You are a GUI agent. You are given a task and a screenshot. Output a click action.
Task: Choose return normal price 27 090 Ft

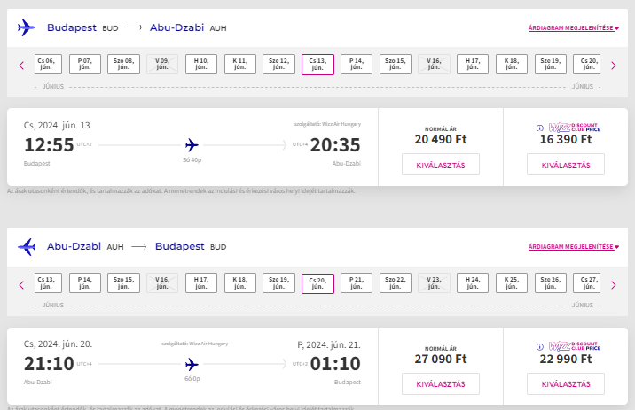coord(441,383)
